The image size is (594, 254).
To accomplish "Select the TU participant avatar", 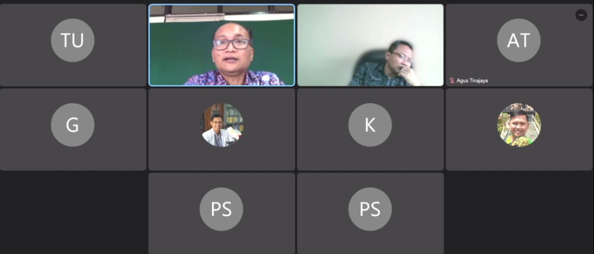I will 72,40.
